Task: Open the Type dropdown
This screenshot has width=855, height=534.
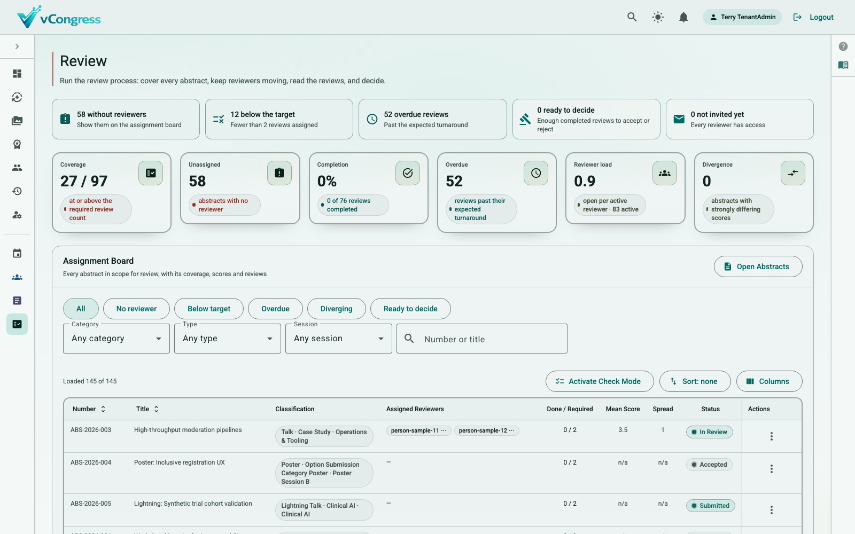Action: coord(228,339)
